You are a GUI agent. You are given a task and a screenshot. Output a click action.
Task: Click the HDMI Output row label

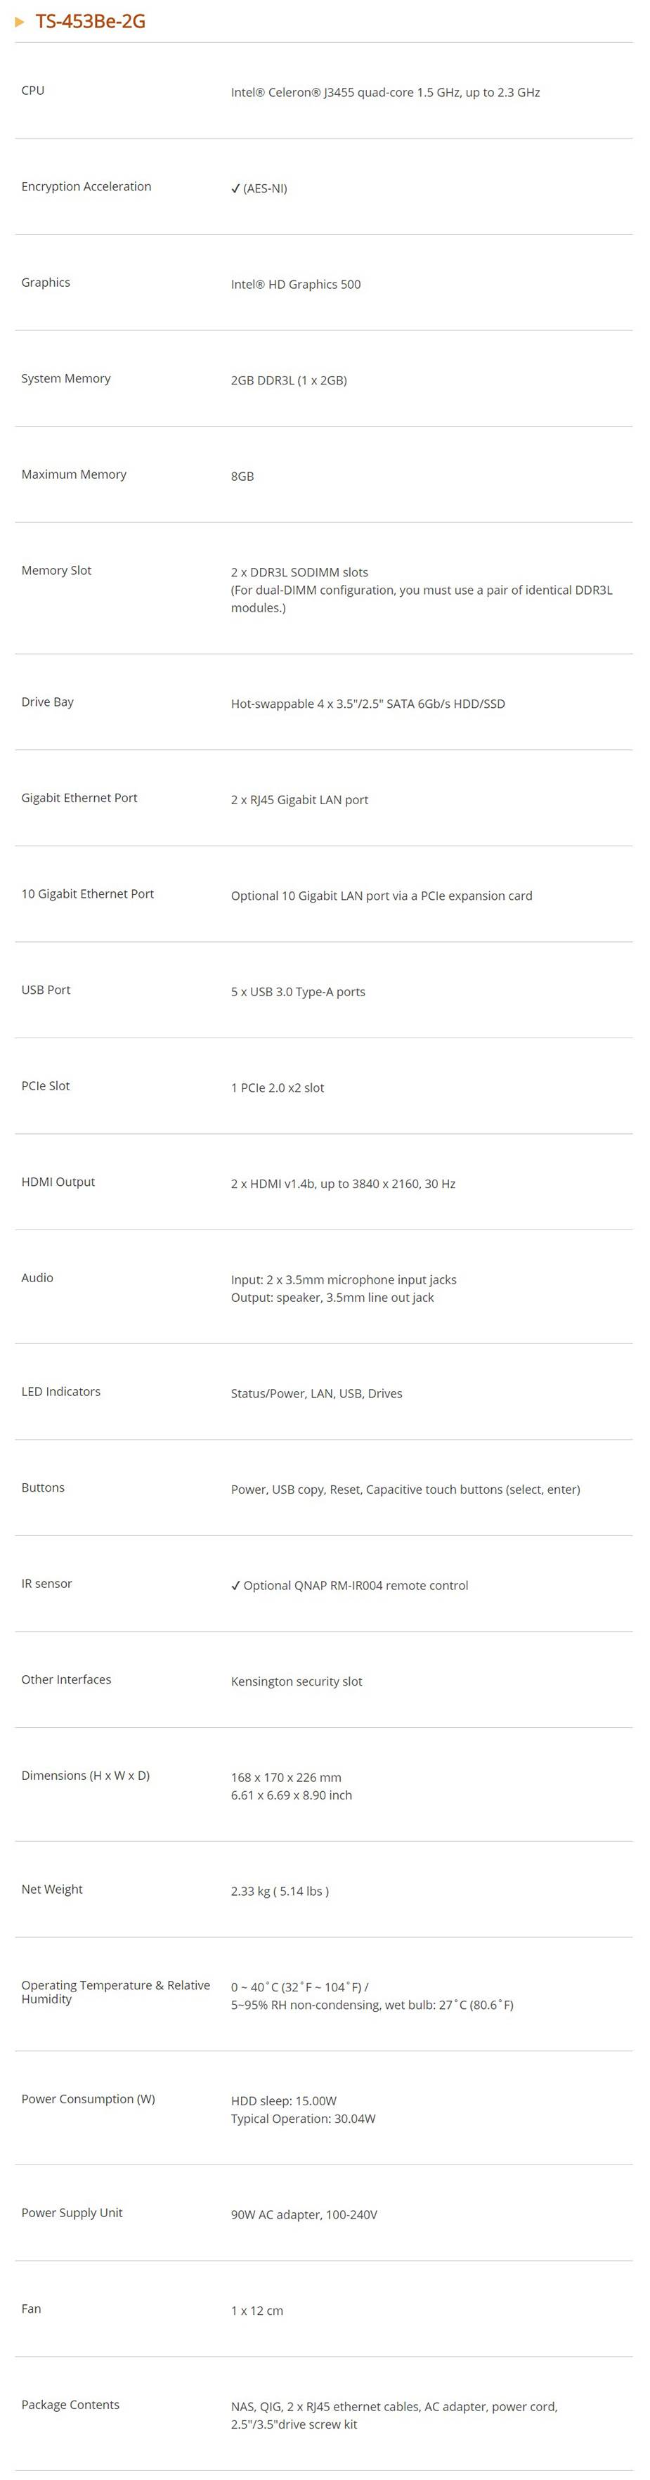pos(58,1182)
